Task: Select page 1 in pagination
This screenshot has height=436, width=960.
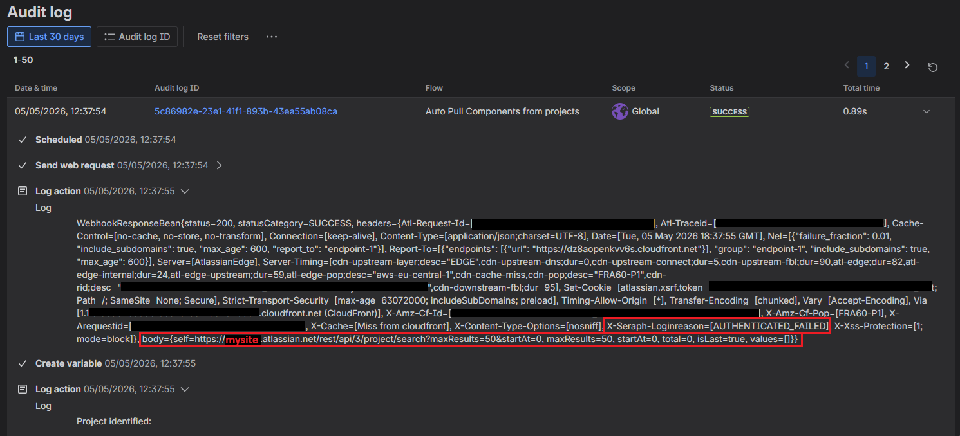Action: click(866, 66)
